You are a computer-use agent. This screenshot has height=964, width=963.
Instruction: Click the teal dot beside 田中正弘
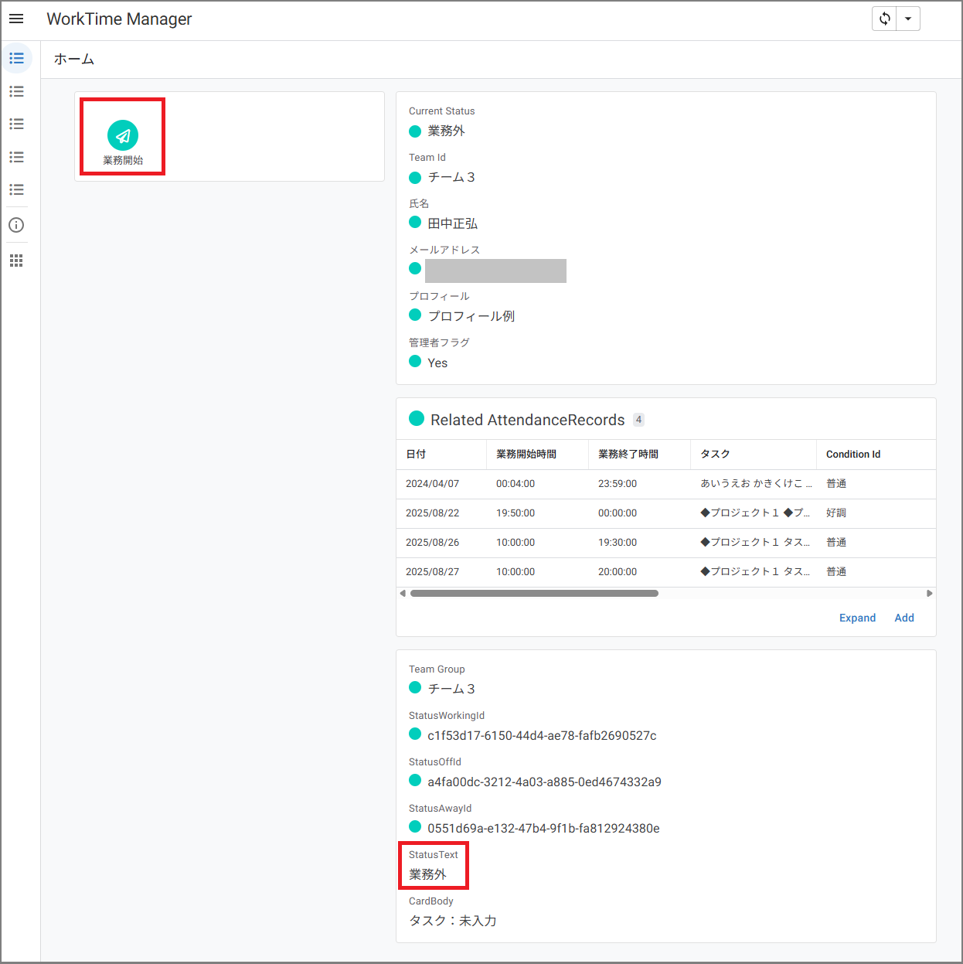(415, 223)
